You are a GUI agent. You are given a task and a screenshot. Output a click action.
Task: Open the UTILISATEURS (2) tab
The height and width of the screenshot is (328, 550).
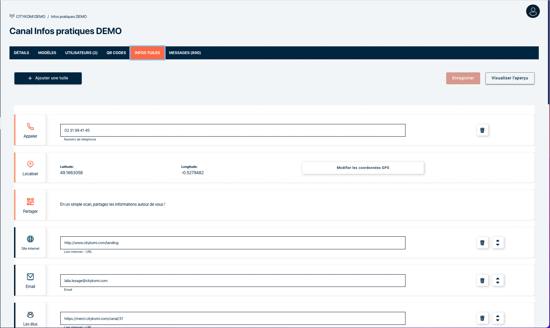(81, 53)
